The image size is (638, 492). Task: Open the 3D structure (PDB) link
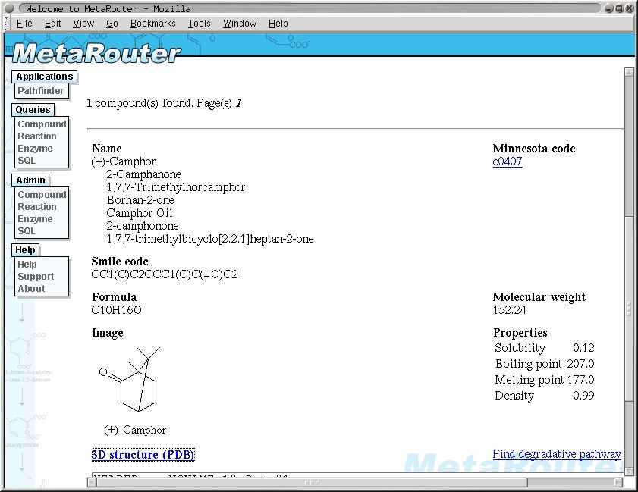pos(143,454)
